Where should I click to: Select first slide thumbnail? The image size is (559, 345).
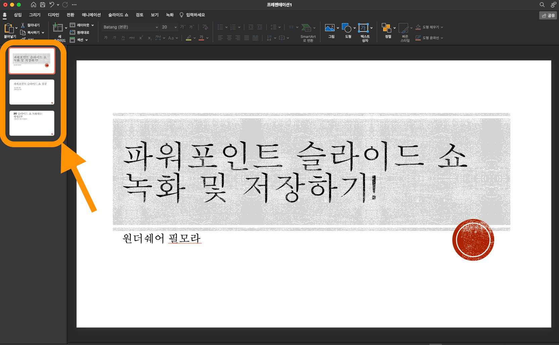point(32,61)
